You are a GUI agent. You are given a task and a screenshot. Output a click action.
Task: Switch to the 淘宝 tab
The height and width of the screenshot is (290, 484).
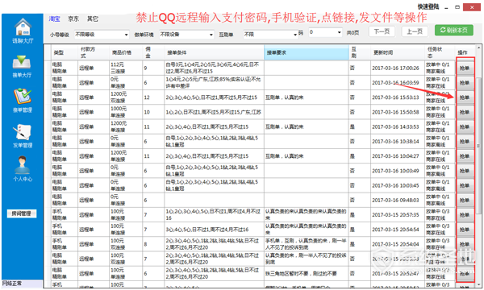[54, 19]
